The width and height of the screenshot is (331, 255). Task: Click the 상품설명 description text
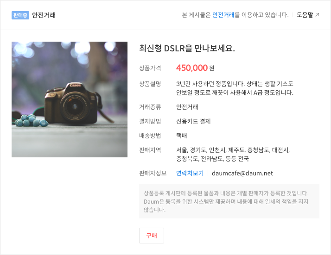(x=235, y=88)
